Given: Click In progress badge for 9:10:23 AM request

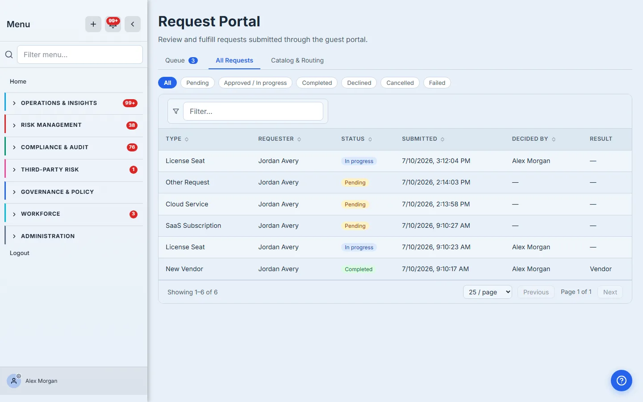Looking at the screenshot, I should click(359, 247).
